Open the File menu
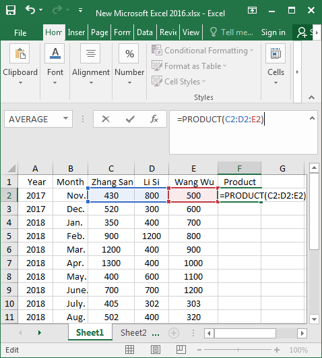The height and width of the screenshot is (358, 322). (x=20, y=32)
